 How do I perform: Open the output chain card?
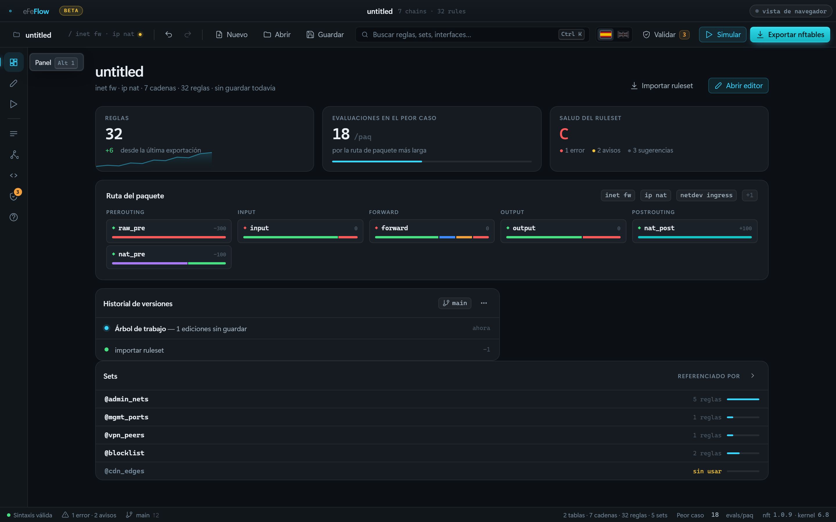pos(563,231)
